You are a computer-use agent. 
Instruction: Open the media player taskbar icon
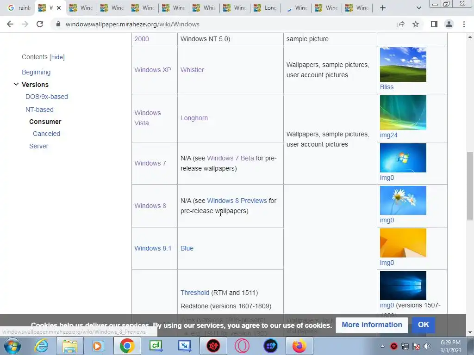pyautogui.click(x=98, y=346)
